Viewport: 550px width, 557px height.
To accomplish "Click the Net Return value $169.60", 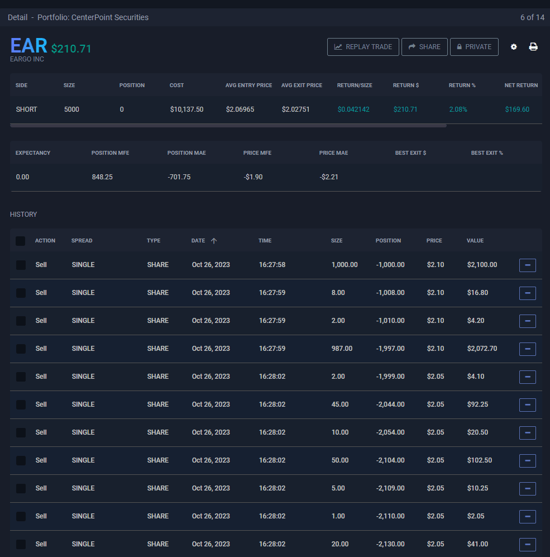I will [x=517, y=110].
